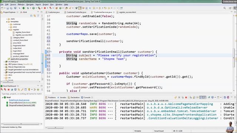Toggle Link with Editor in Project Explorer

[34, 16]
